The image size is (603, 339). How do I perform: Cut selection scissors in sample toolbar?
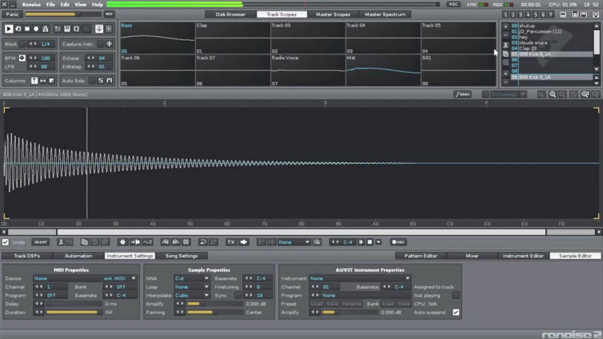[x=61, y=242]
